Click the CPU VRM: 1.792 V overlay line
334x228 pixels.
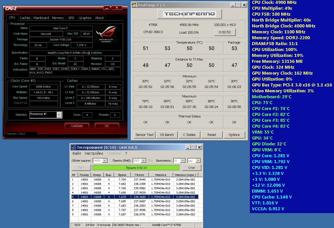tap(271, 161)
